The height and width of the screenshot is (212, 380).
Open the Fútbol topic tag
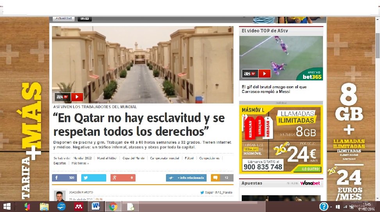pos(189,158)
